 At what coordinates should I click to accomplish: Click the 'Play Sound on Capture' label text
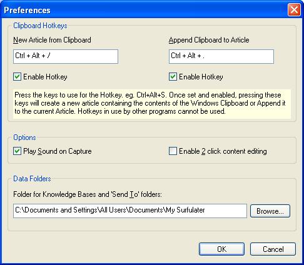point(58,151)
